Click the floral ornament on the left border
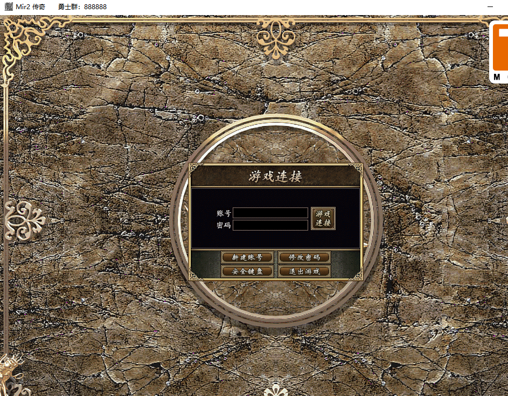 [25, 221]
